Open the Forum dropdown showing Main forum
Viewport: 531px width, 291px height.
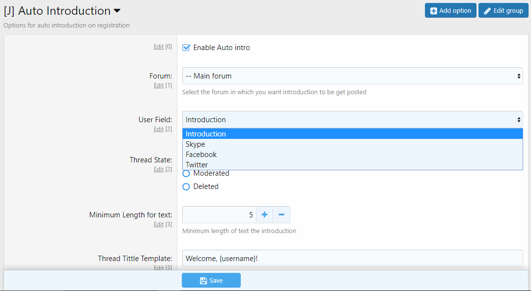pyautogui.click(x=352, y=76)
